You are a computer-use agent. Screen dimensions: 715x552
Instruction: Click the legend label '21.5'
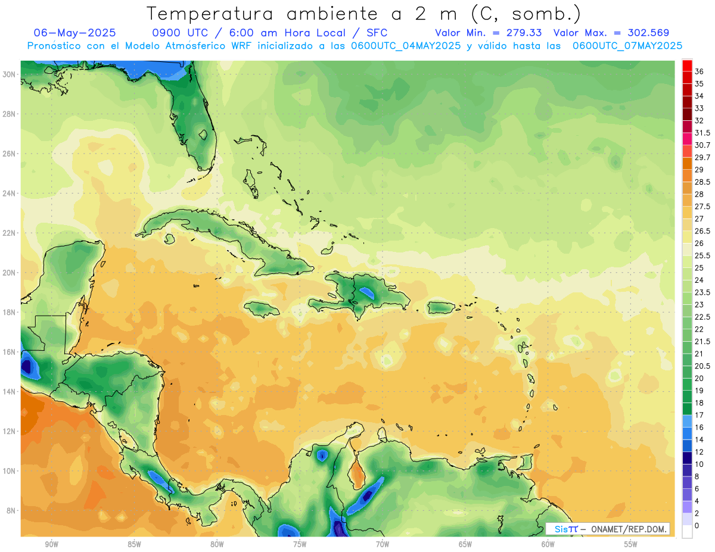[x=702, y=341]
